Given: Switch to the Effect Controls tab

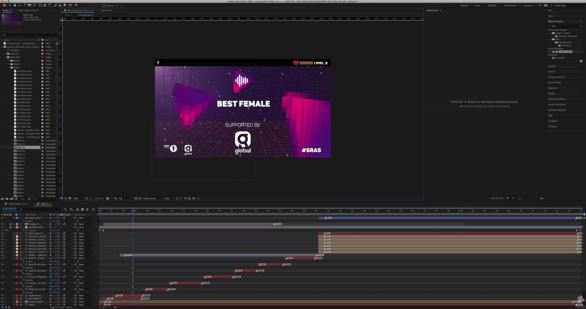Looking at the screenshot, I should point(28,11).
